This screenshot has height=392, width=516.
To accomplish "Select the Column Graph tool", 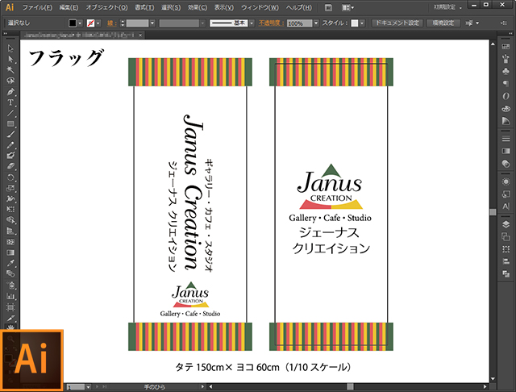I will coord(10,296).
